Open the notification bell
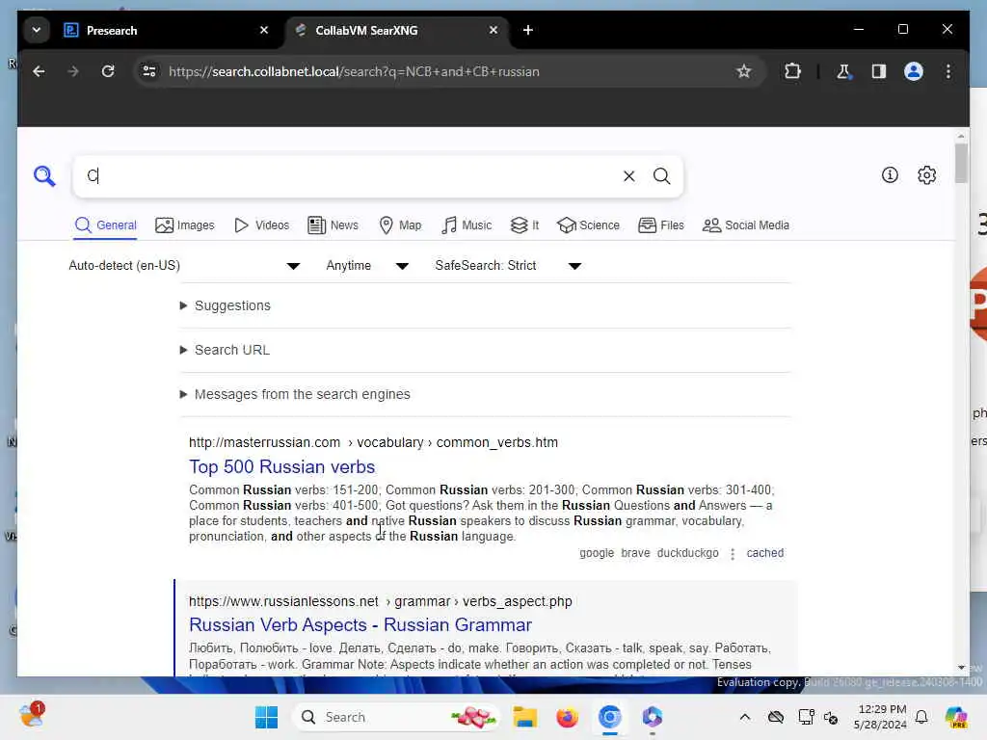The width and height of the screenshot is (987, 740). (x=921, y=717)
